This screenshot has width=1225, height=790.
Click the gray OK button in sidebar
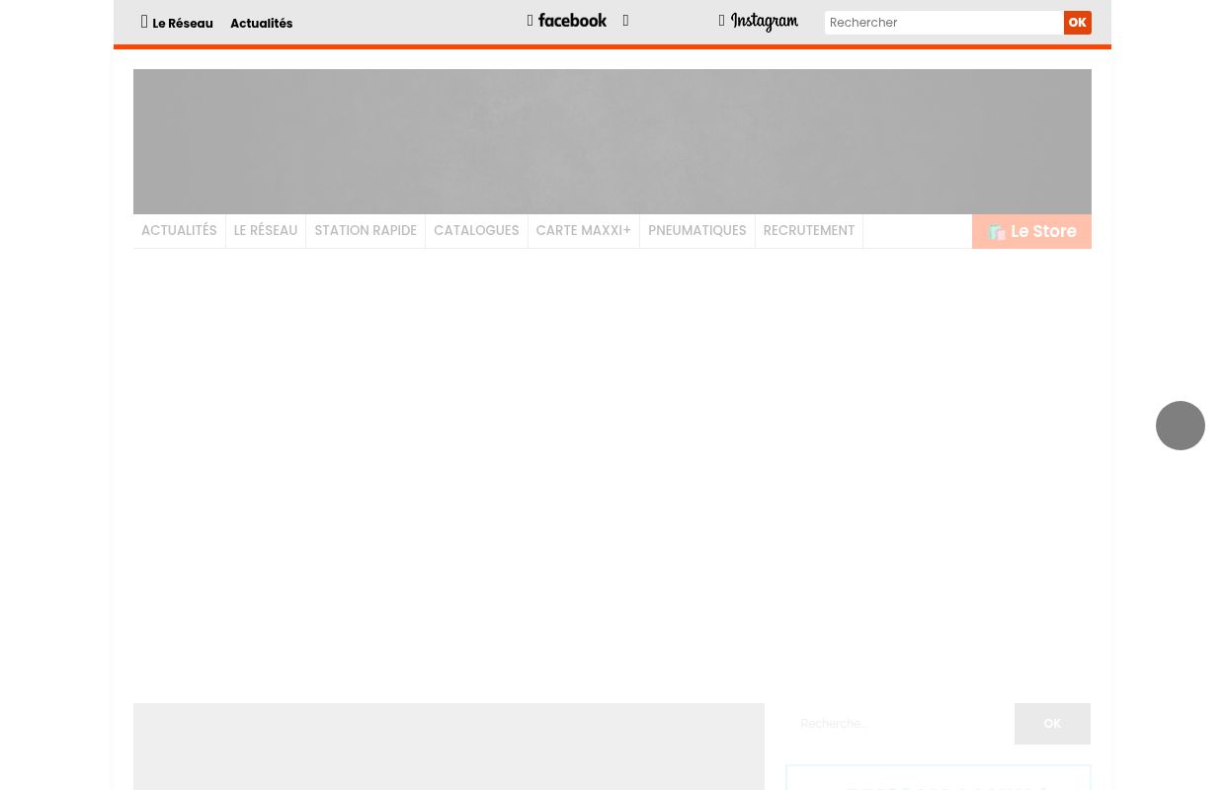pyautogui.click(x=1051, y=724)
